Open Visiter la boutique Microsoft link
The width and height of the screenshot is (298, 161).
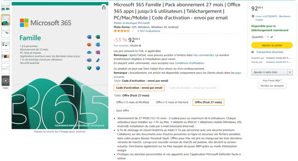[132, 23]
